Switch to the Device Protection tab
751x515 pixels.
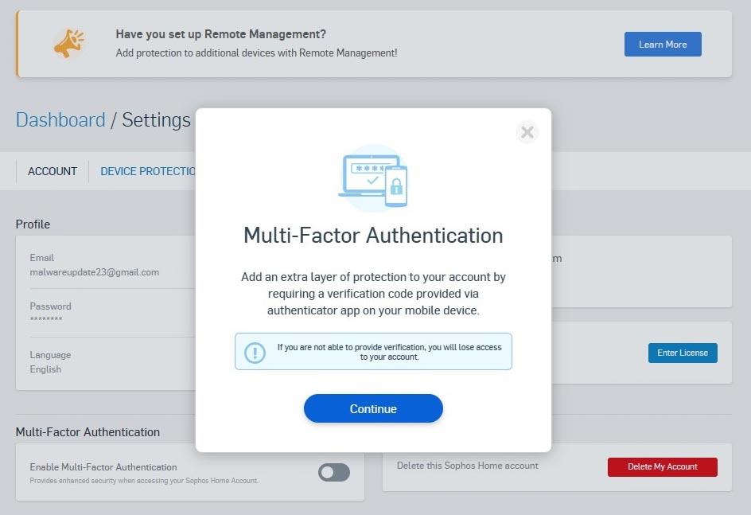click(147, 171)
